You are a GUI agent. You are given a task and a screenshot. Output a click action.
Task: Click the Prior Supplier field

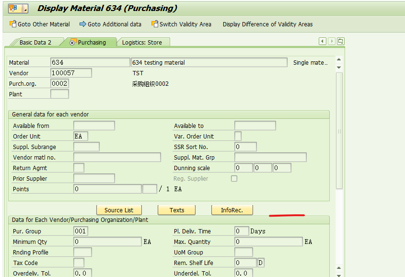click(94, 178)
